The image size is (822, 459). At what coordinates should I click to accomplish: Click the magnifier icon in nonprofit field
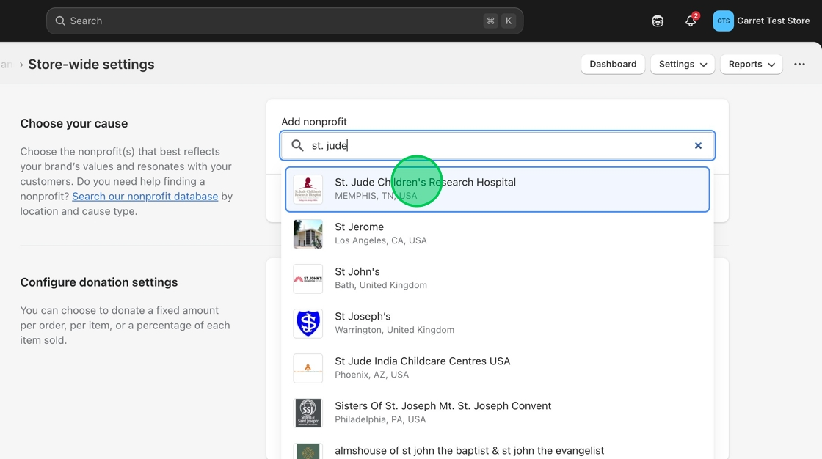click(x=297, y=146)
